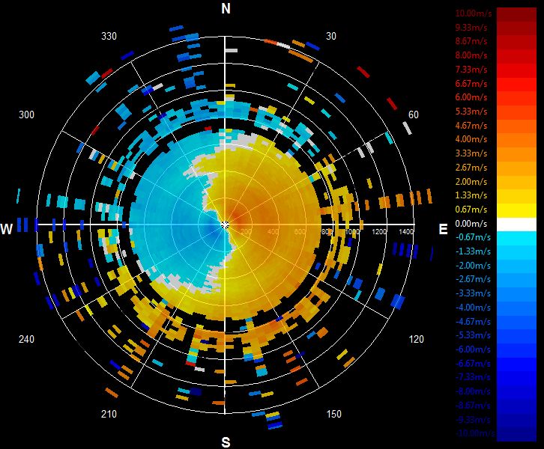Click the 400 range ring label

(x=273, y=231)
